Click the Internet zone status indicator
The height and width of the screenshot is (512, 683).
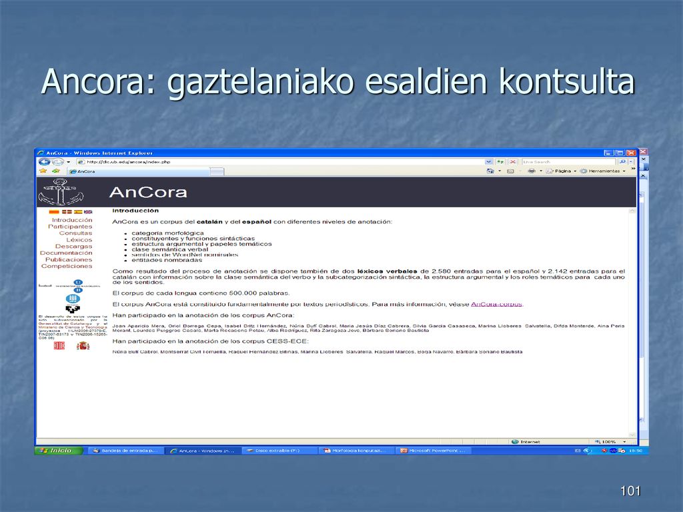526,442
